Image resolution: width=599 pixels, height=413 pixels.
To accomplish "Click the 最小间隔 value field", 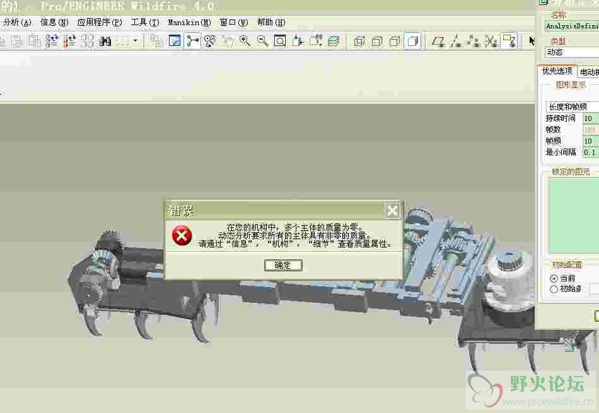I will coord(591,152).
